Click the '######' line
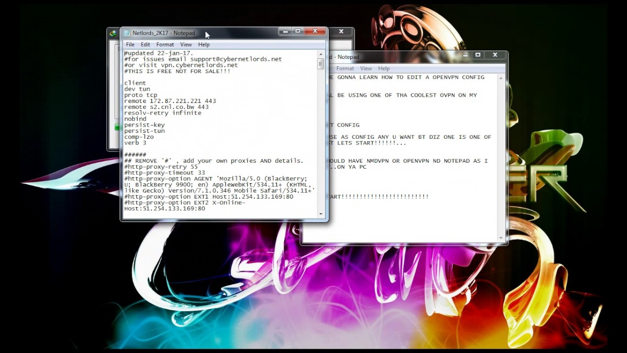Image resolution: width=627 pixels, height=353 pixels. tap(135, 155)
